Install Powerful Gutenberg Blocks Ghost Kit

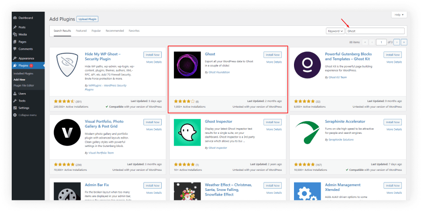click(392, 55)
